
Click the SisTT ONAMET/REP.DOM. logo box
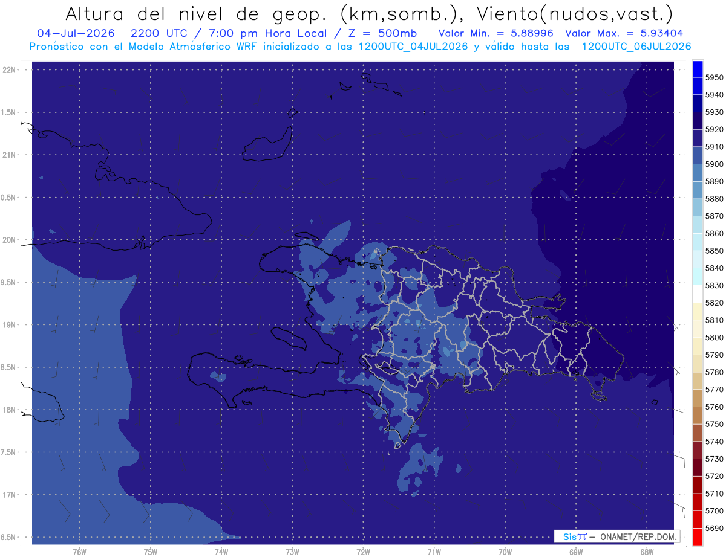click(x=616, y=536)
